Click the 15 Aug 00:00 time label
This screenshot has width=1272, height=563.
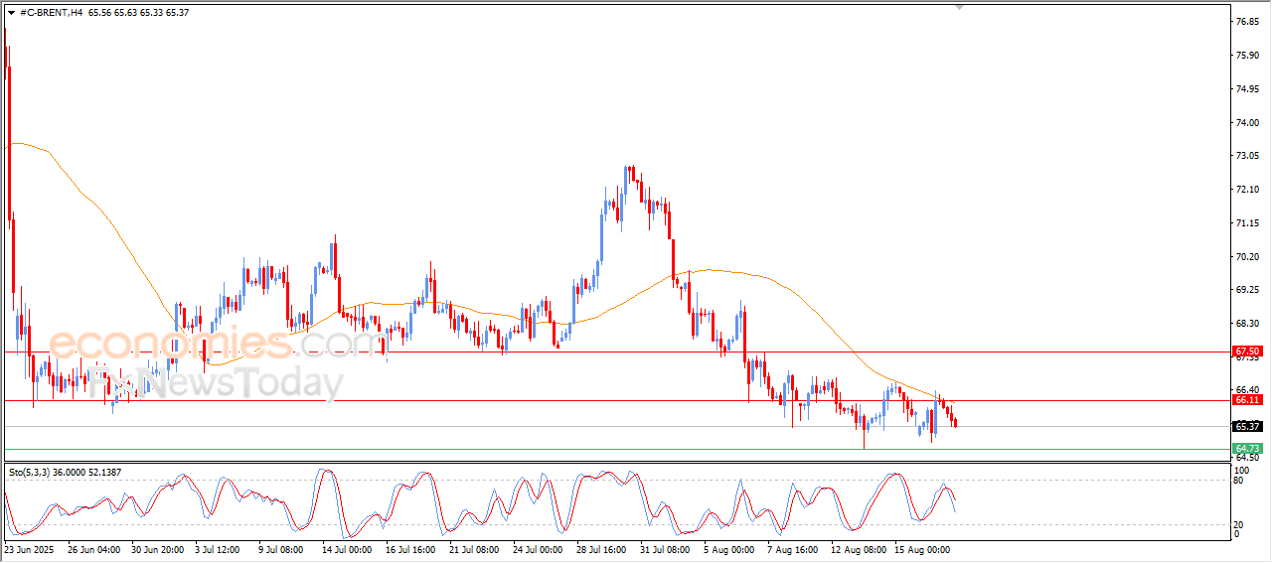coord(921,548)
